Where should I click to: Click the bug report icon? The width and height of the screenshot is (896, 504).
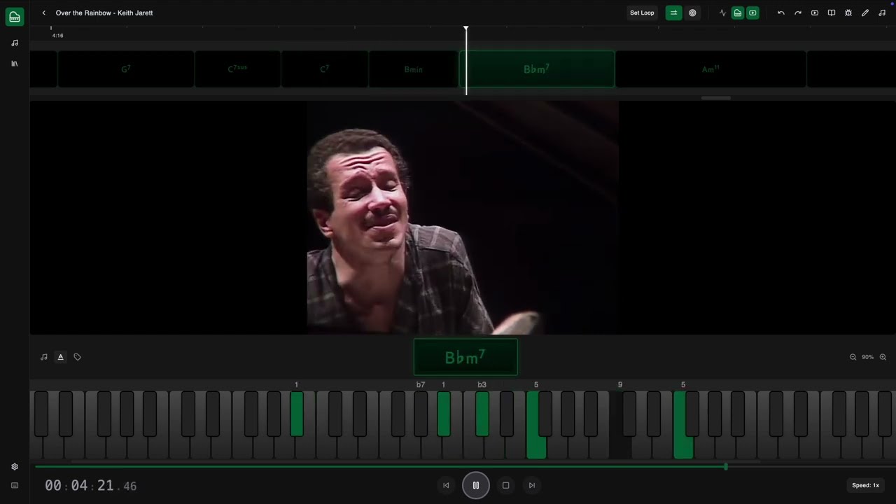click(x=848, y=13)
